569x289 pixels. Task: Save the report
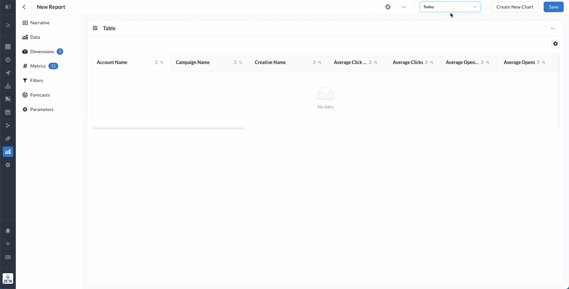[x=554, y=7]
